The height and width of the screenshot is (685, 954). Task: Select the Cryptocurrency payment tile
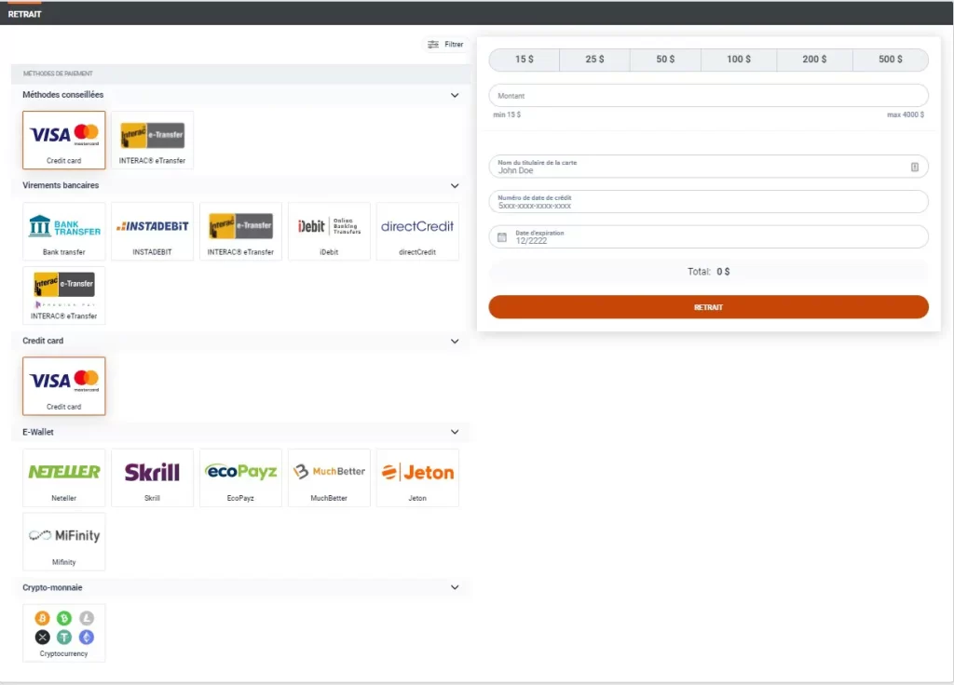tap(64, 633)
